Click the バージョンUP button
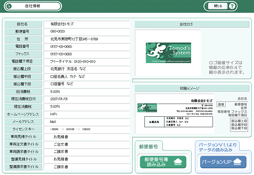Image resolution: width=254 pixels, height=175 pixels. tap(223, 162)
